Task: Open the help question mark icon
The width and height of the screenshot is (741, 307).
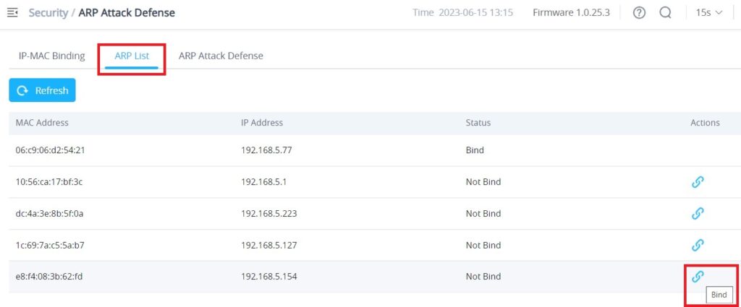Action: click(639, 13)
